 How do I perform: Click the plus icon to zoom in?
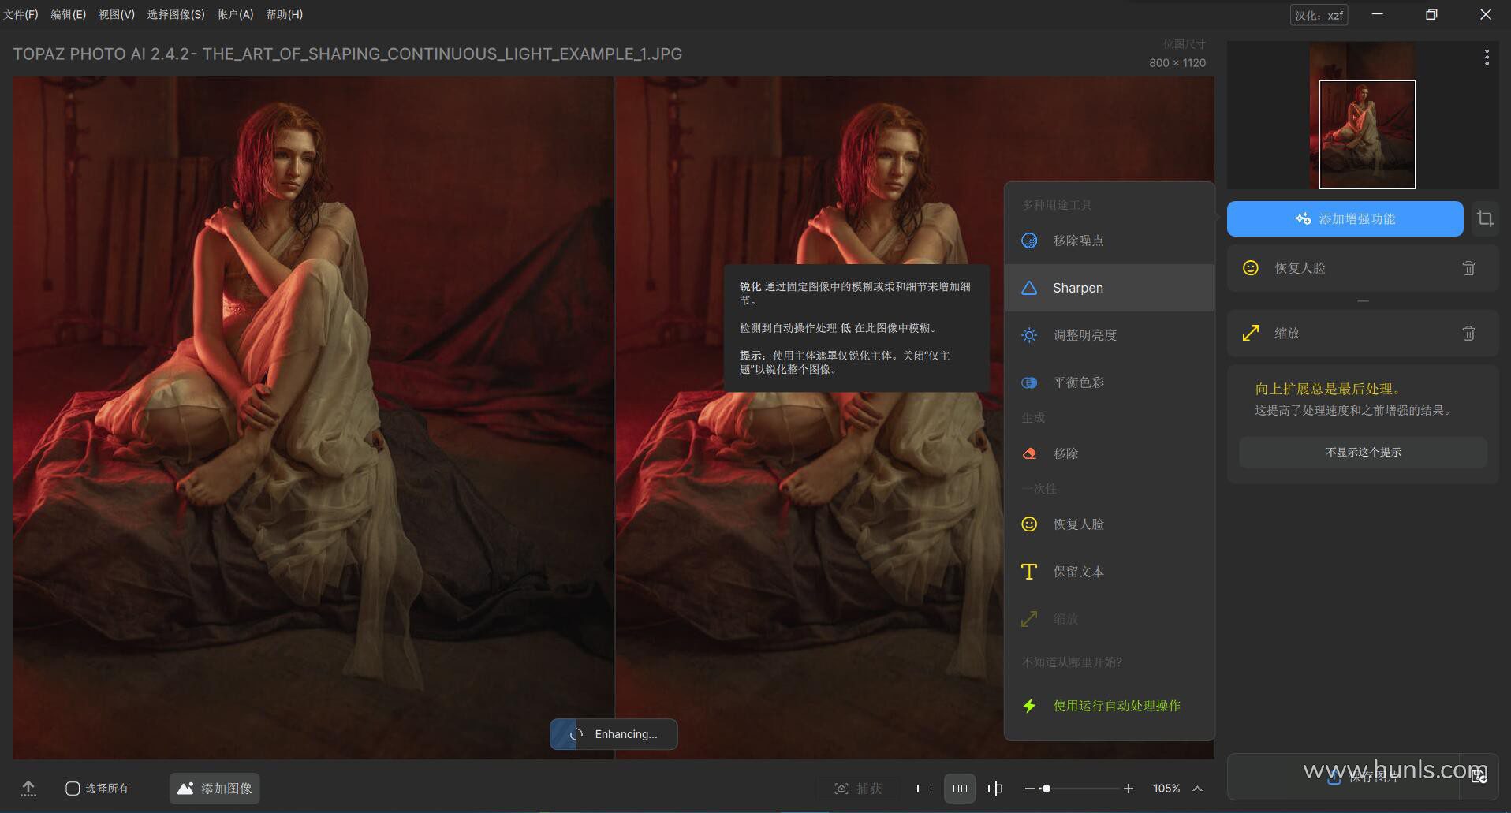coord(1129,788)
